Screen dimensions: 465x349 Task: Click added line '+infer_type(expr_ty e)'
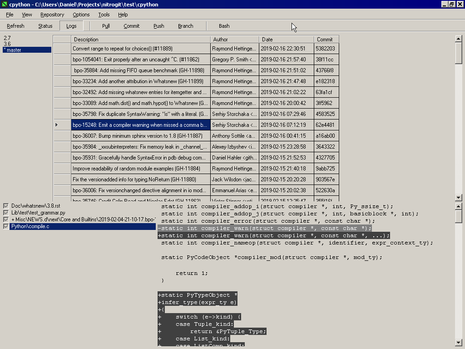point(197,302)
